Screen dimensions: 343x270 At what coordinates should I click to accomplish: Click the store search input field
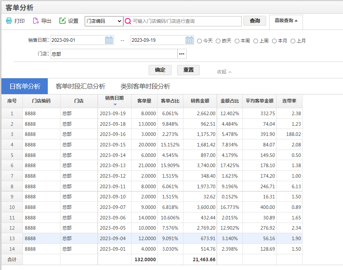[183, 21]
